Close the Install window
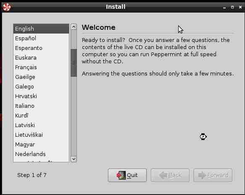This screenshot has width=245, height=195. coord(240,7)
